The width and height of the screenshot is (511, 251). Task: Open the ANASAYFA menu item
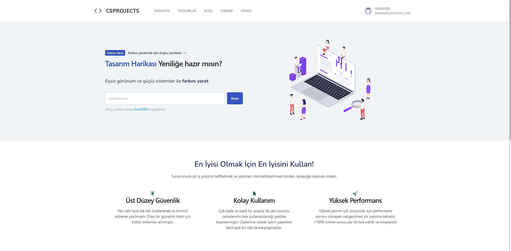(x=162, y=11)
